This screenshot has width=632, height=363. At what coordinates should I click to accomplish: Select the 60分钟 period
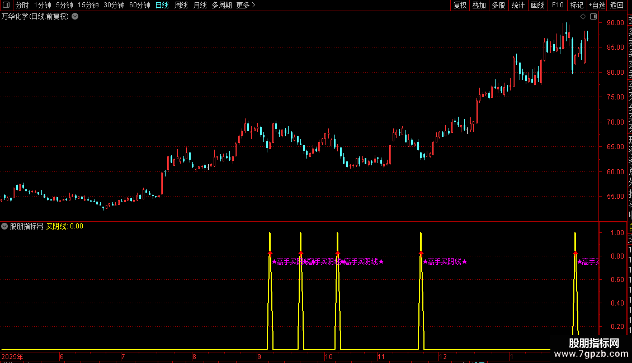pyautogui.click(x=139, y=5)
